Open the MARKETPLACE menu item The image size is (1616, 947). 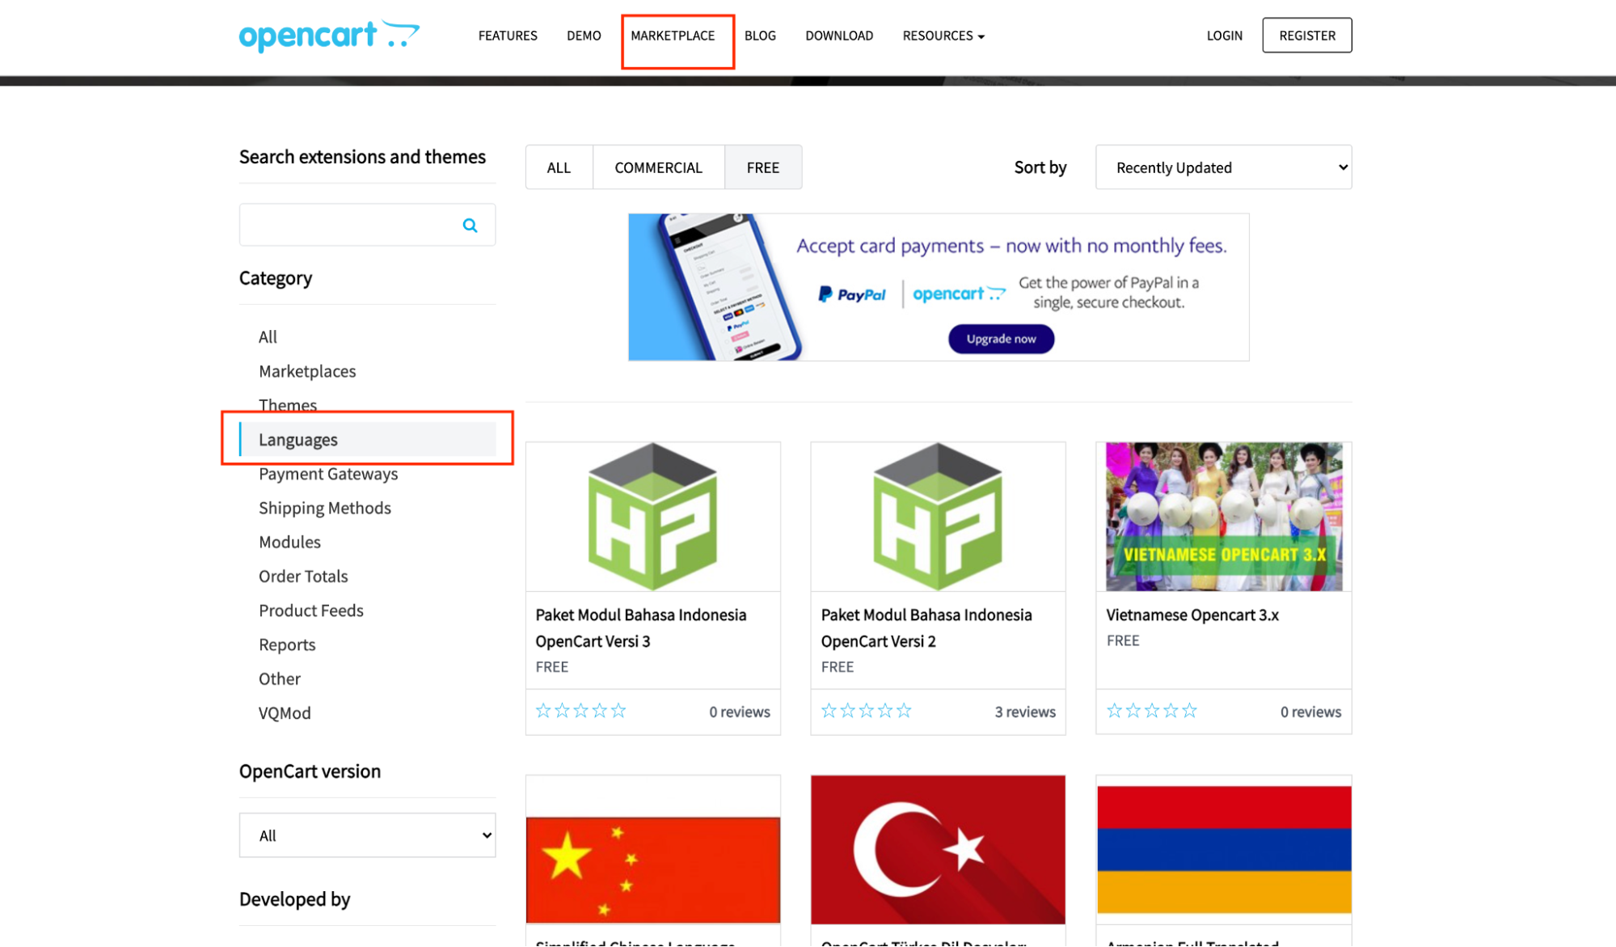(673, 36)
